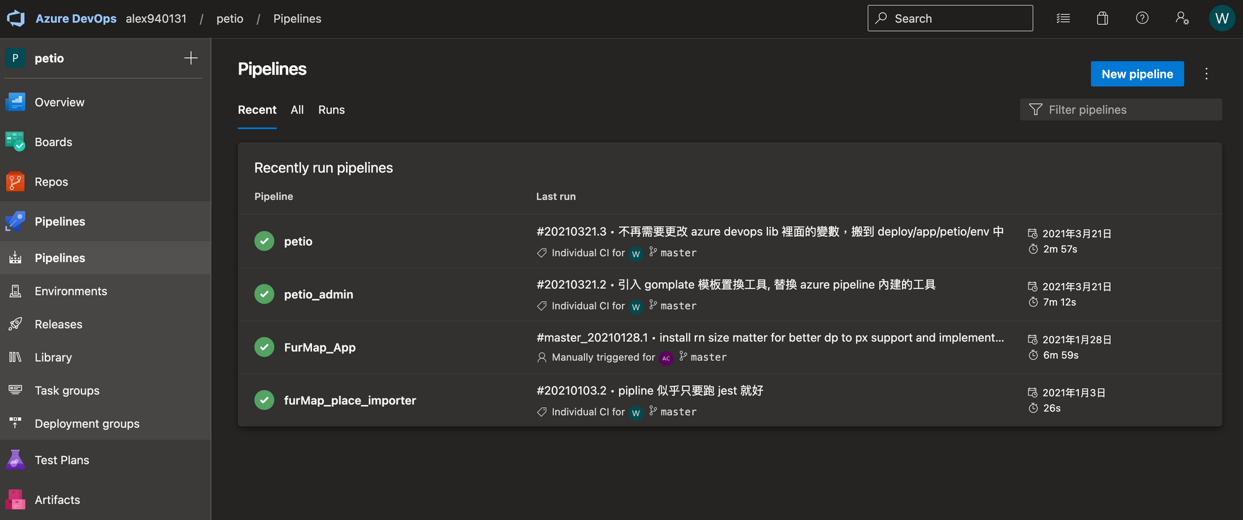Click the 26s duration text

click(1052, 408)
